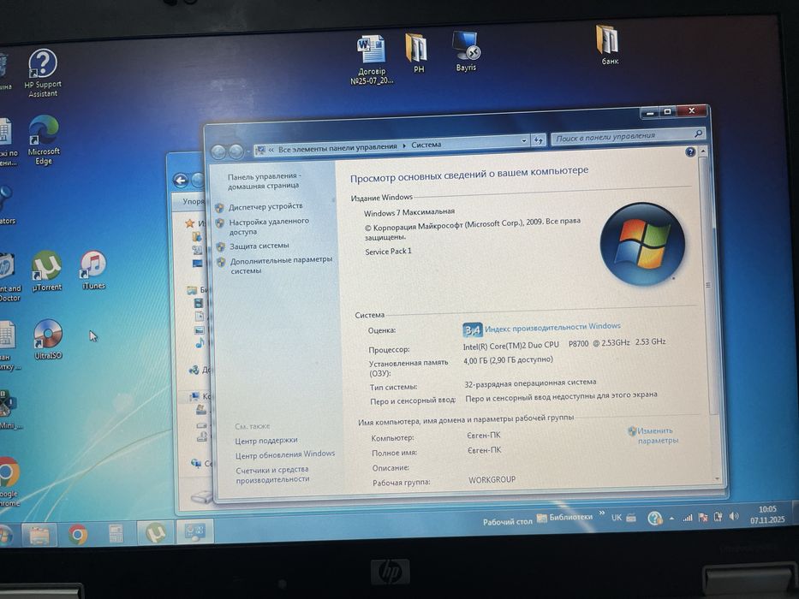
Task: Click the search magnifier in control panel search
Action: 698,134
